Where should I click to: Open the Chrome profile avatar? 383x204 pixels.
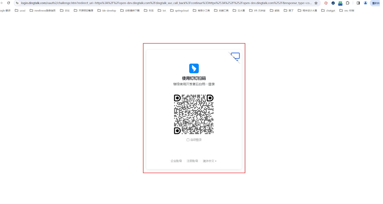tap(366, 3)
